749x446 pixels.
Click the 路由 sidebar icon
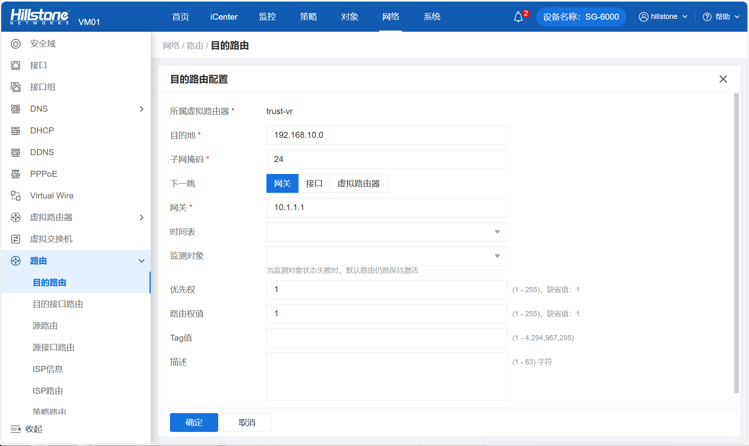click(x=16, y=261)
